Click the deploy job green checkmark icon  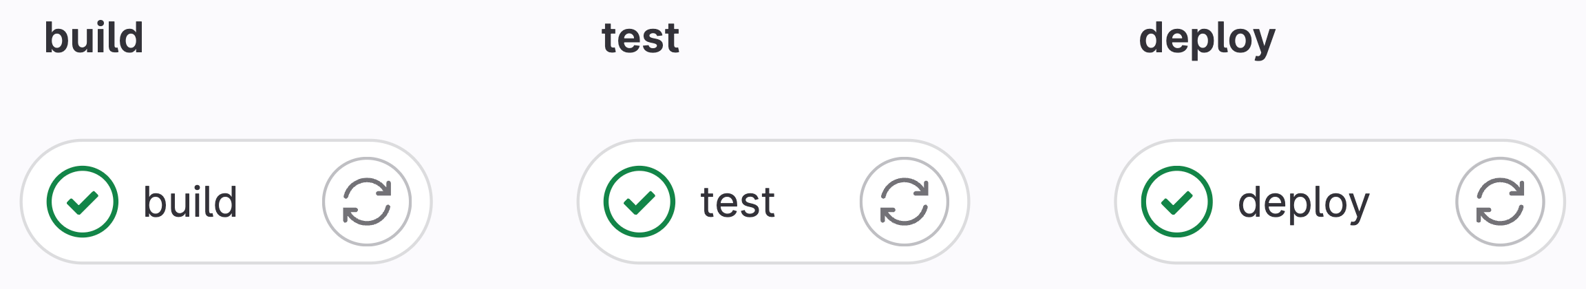click(1177, 202)
